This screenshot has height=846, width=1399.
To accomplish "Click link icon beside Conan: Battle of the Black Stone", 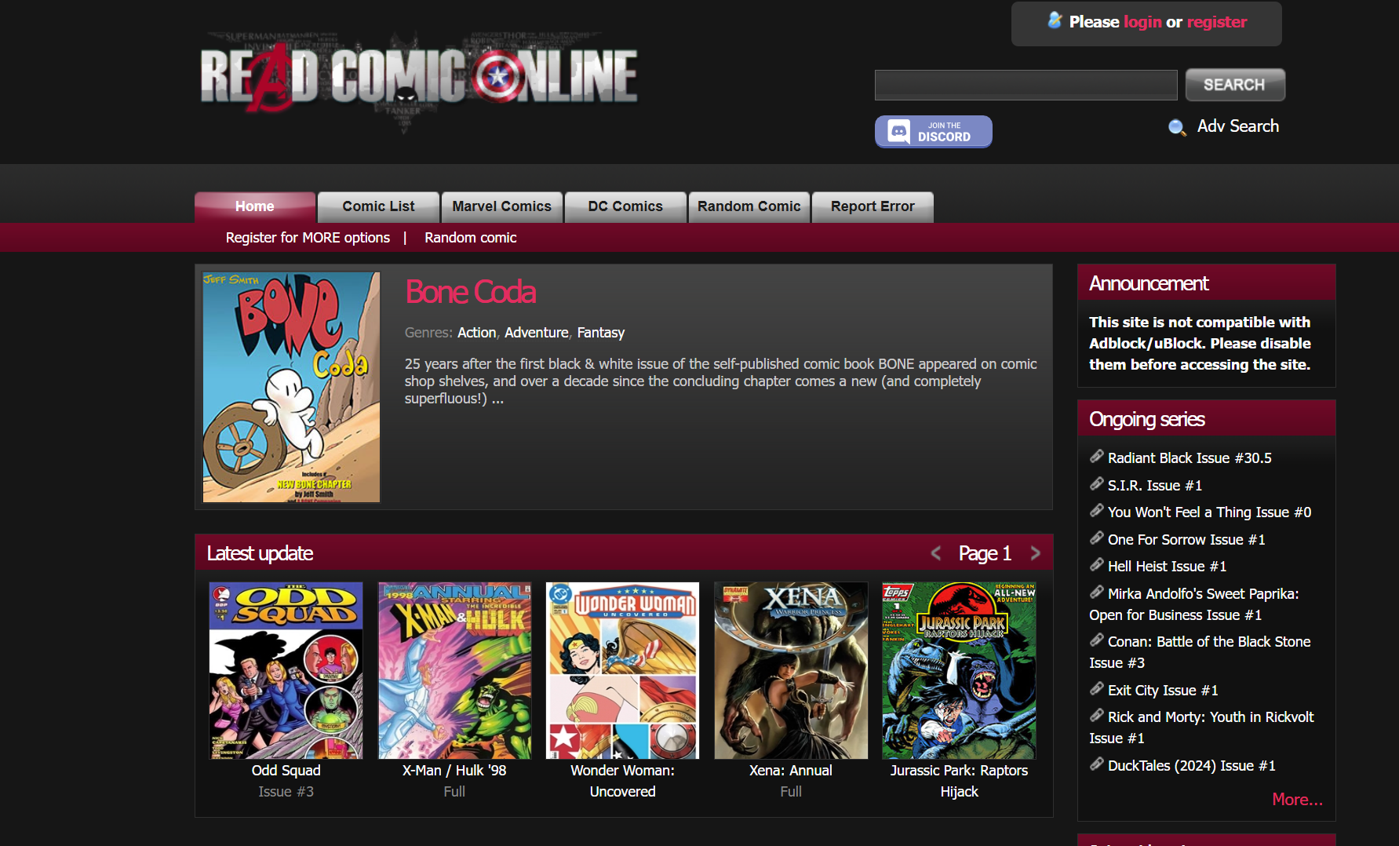I will 1097,640.
